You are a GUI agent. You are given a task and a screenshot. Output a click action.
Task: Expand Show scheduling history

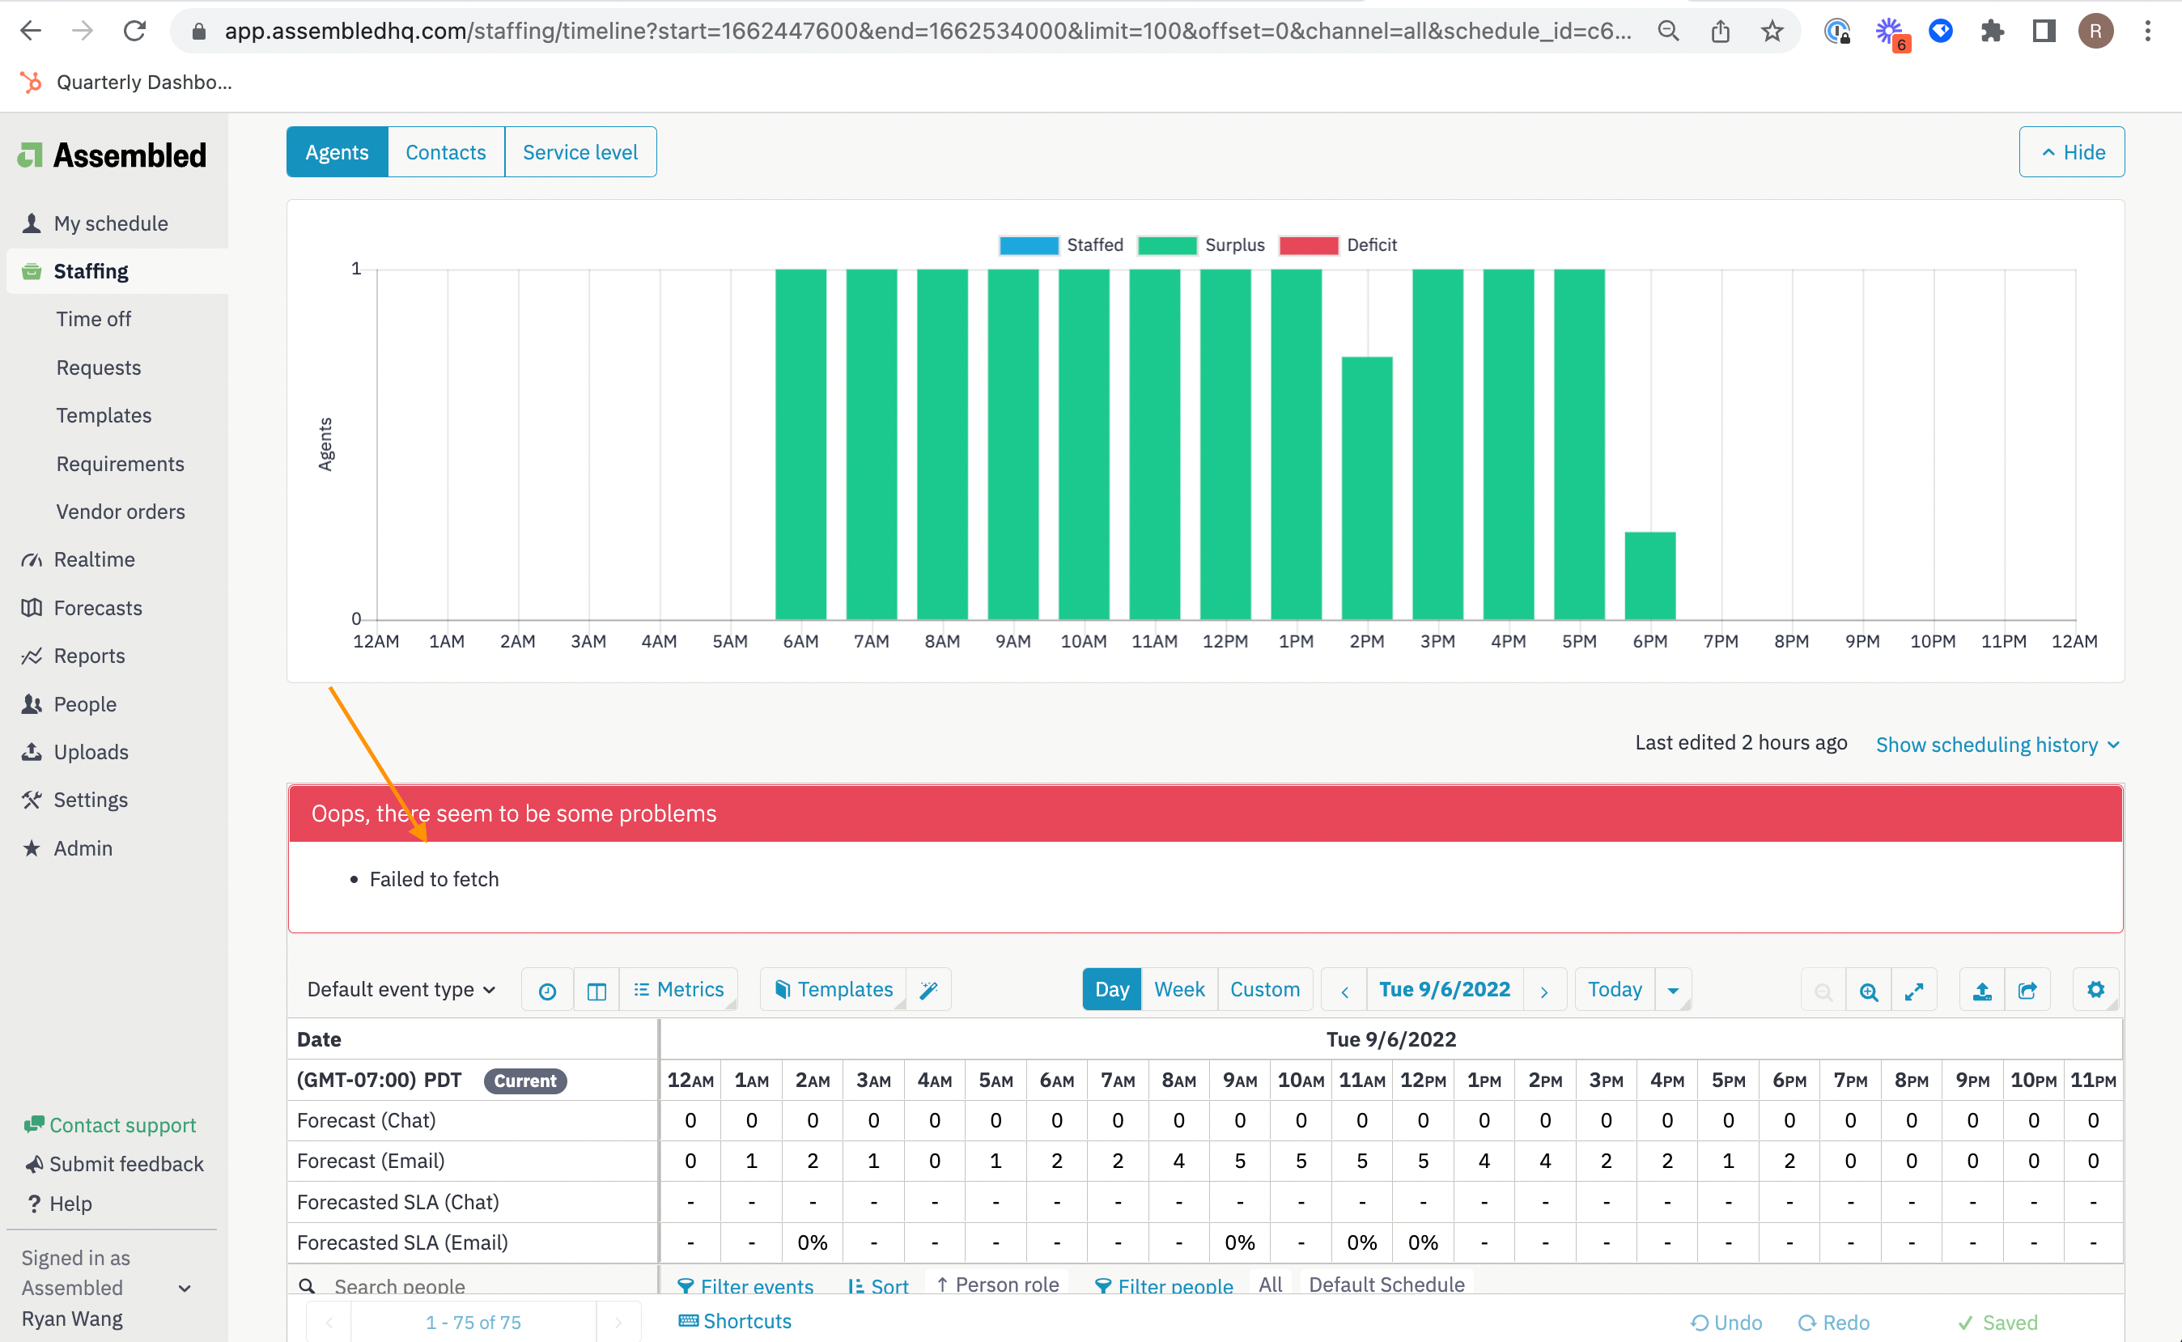[1997, 745]
